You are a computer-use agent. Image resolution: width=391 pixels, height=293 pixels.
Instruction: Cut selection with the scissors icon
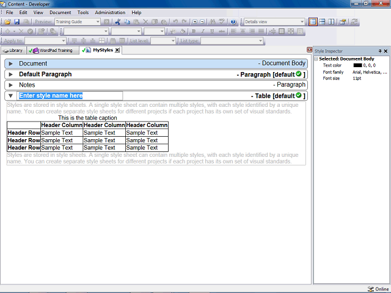click(118, 22)
